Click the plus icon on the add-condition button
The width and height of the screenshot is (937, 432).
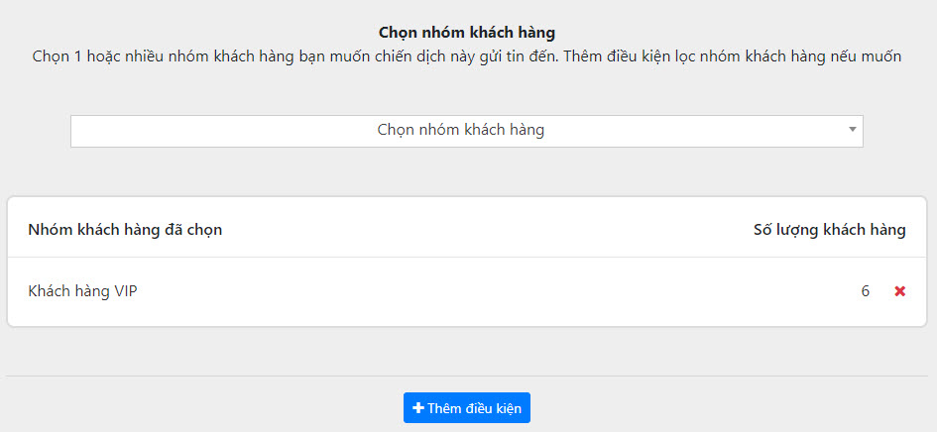pyautogui.click(x=418, y=408)
